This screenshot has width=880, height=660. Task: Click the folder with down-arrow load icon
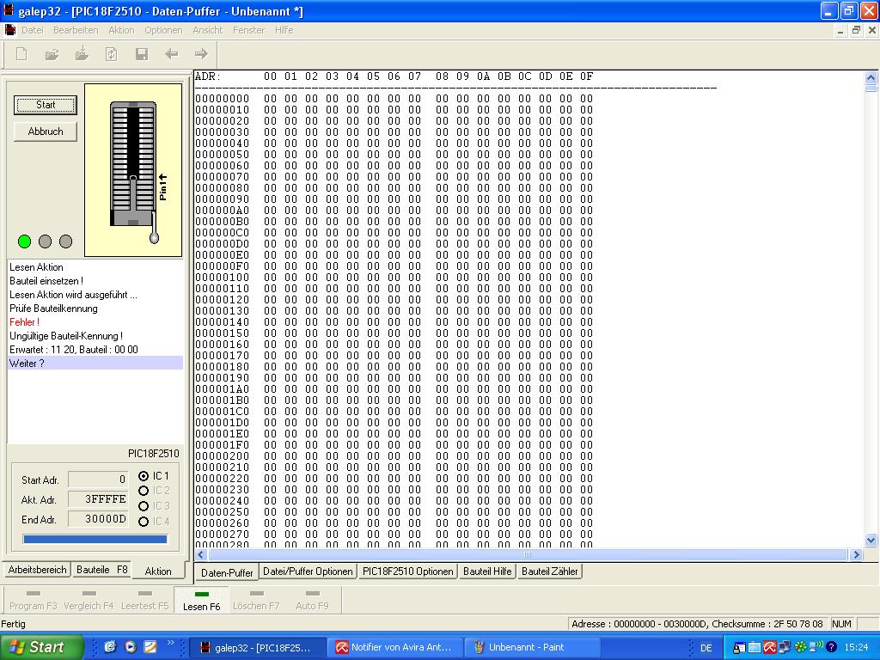(82, 53)
